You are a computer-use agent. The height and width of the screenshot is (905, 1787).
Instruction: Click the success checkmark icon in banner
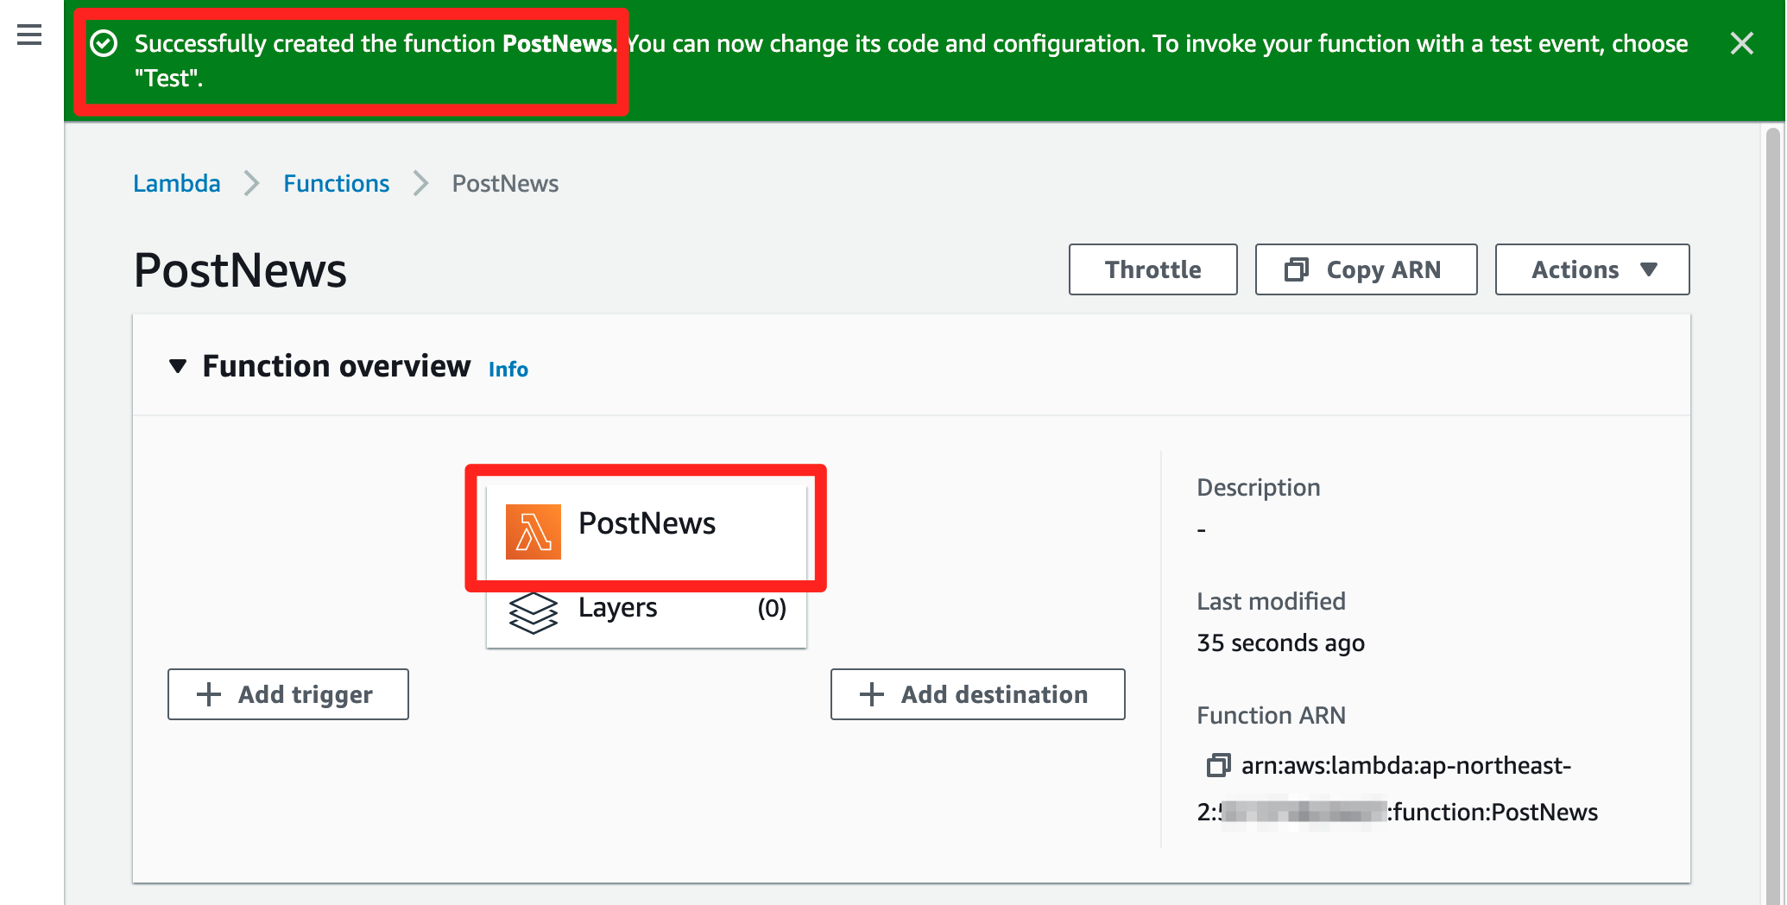104,43
